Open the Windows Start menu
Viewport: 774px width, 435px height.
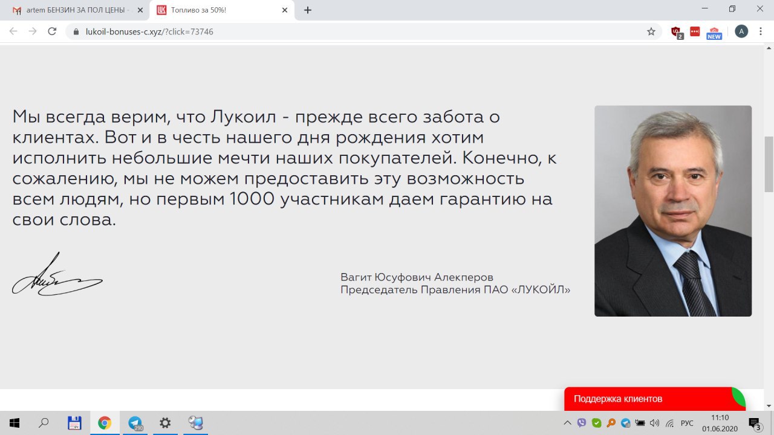click(x=15, y=423)
